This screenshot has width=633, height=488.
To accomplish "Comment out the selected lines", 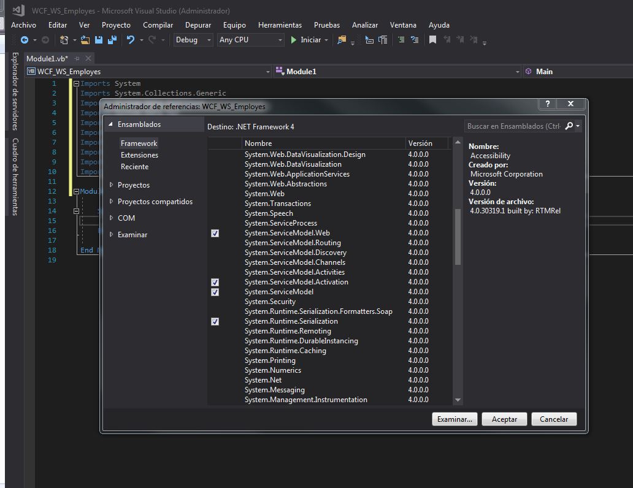I will coord(401,40).
